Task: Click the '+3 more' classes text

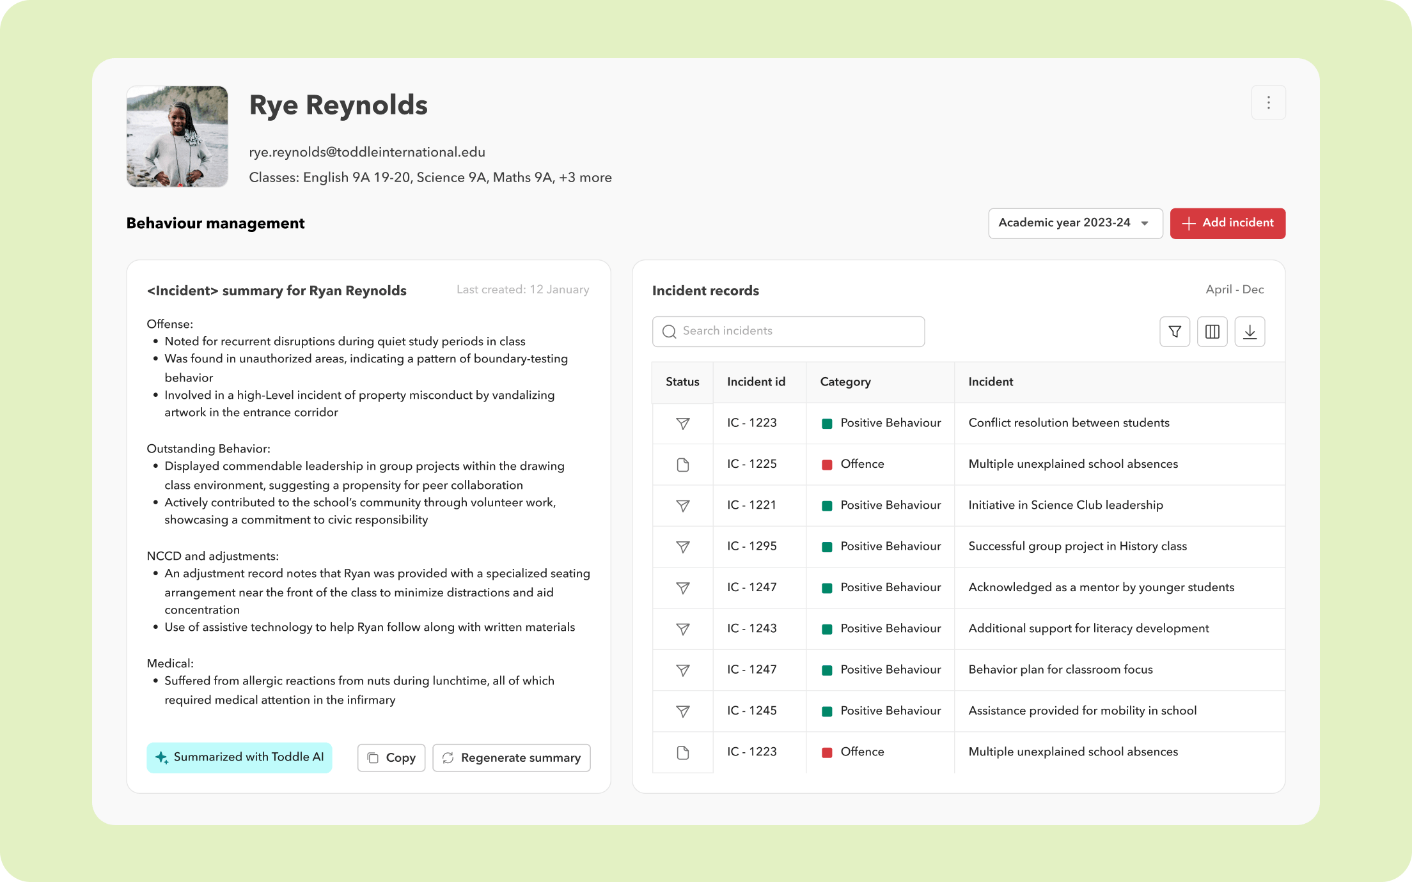Action: [585, 178]
